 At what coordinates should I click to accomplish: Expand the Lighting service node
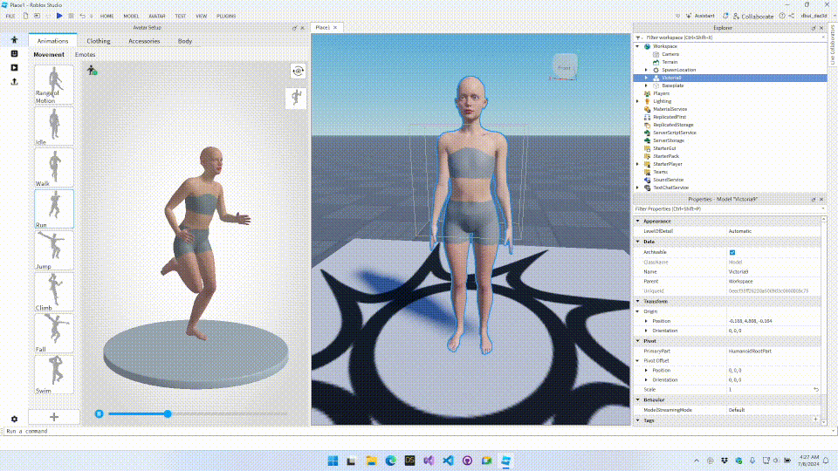click(x=637, y=101)
